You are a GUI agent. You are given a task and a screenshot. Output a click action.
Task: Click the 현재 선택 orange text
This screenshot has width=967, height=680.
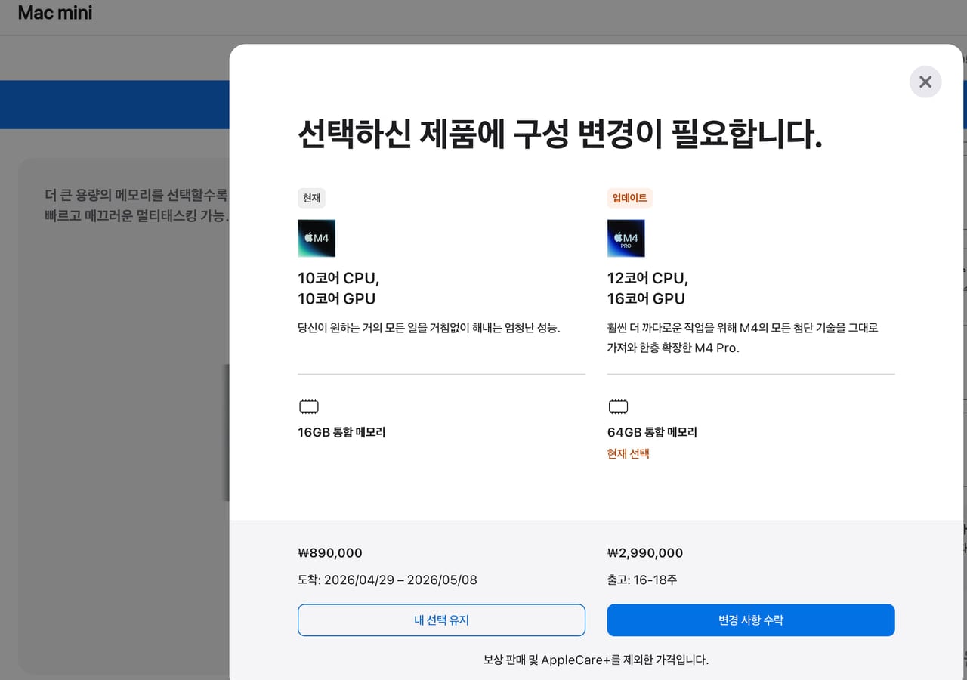point(629,454)
